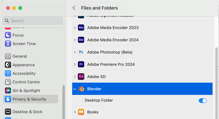Viewport: 219px width, 119px height.
Task: Click the Blender app icon
Action: point(81,89)
